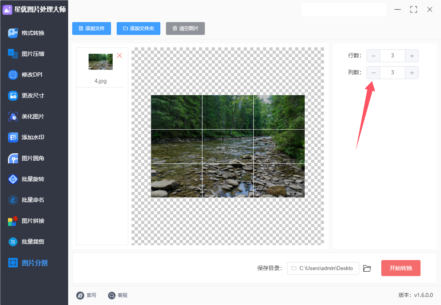Click the 列数 value field
The width and height of the screenshot is (441, 305).
392,73
